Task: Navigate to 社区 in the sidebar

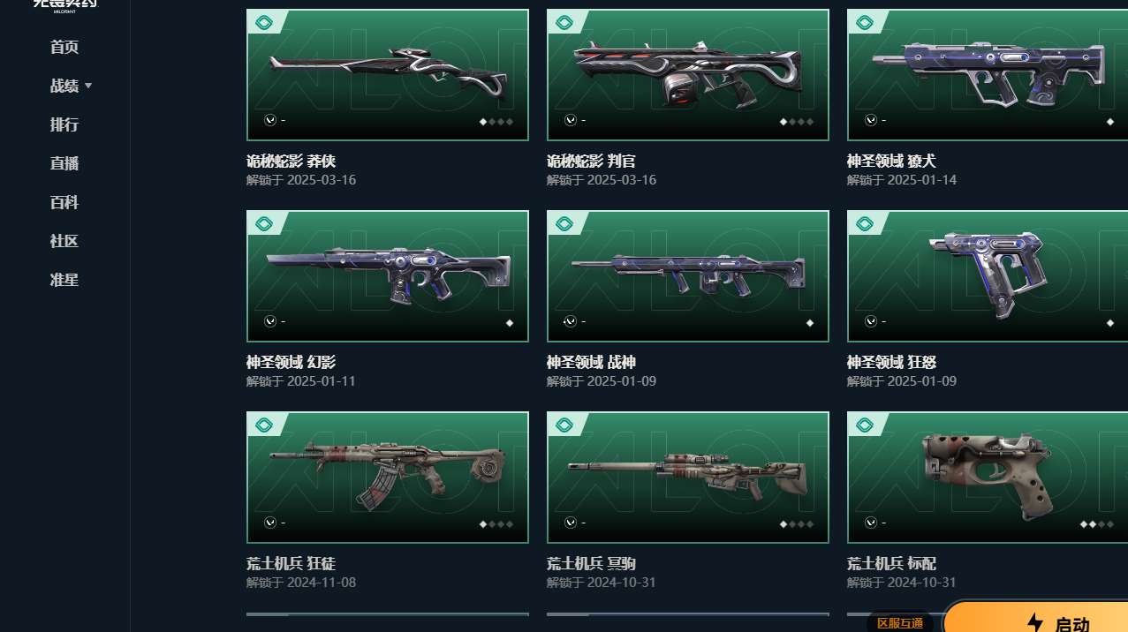Action: point(64,242)
